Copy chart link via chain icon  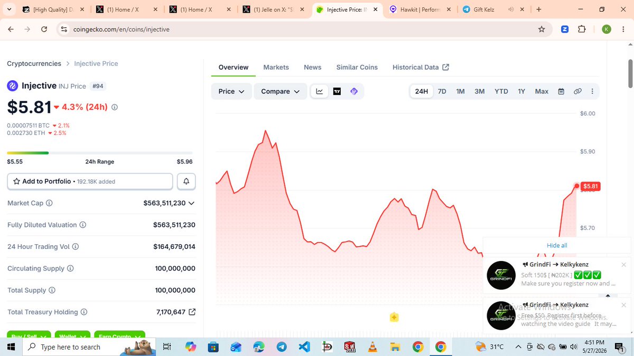[x=577, y=91]
